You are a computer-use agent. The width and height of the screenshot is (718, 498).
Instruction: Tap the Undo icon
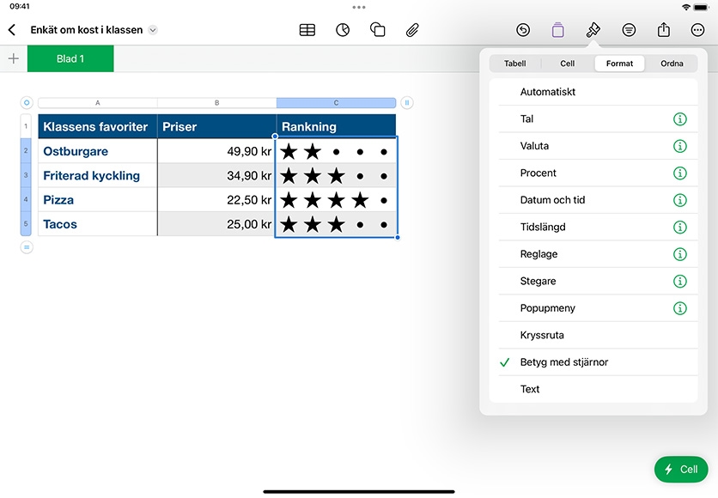(x=523, y=30)
